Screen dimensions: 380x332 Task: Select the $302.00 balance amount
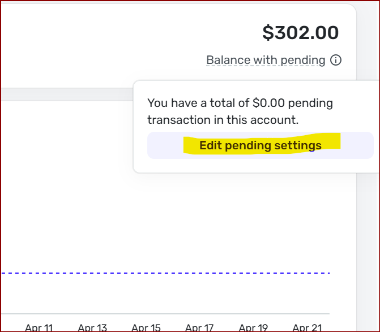click(300, 33)
